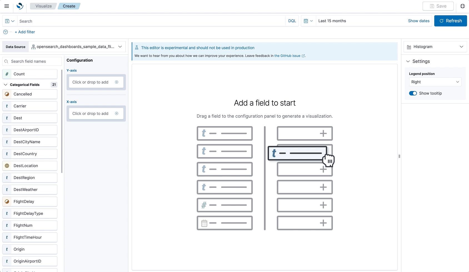
Task: Click the X-axis drop zone
Action: pos(96,114)
